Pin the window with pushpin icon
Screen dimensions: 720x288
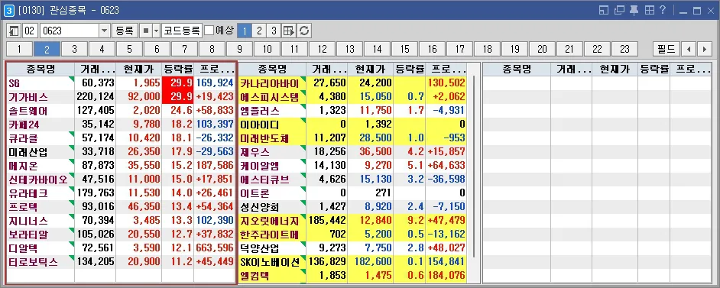click(x=634, y=10)
